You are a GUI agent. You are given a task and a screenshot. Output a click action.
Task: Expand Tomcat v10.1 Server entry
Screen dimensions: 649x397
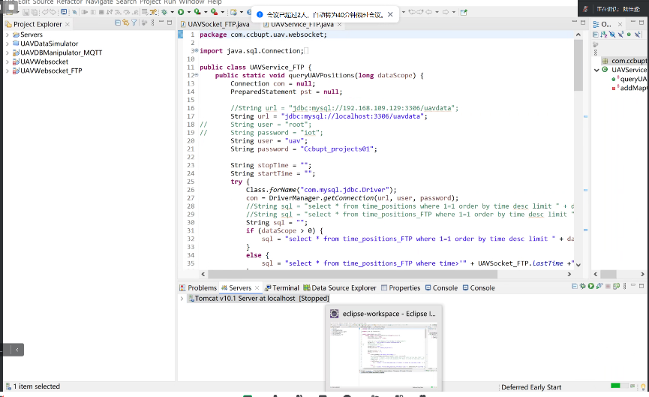[182, 299]
